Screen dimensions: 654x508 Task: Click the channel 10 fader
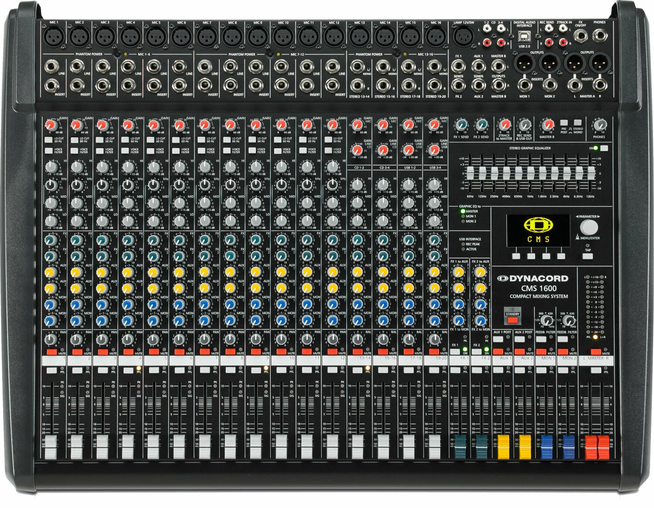click(x=281, y=447)
